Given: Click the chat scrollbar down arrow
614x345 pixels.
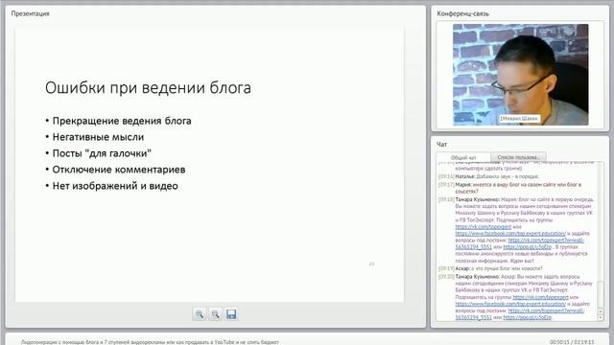Looking at the screenshot, I should pyautogui.click(x=602, y=318).
